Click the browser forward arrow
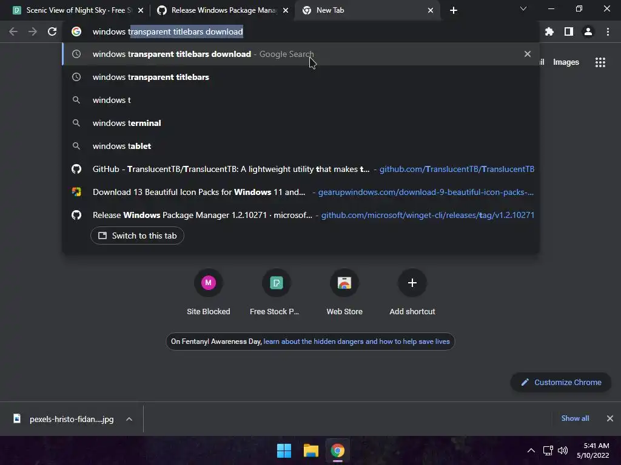This screenshot has width=621, height=465. tap(33, 31)
